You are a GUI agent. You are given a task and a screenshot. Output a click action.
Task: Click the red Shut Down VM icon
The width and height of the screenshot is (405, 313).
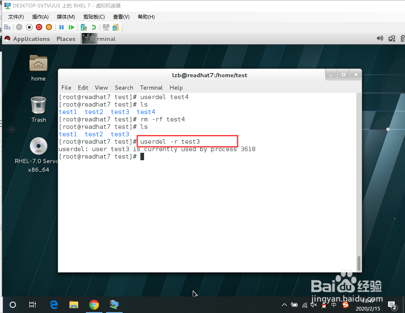point(39,27)
